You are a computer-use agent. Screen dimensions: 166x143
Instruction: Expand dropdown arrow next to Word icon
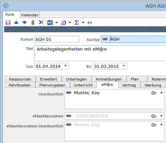[56, 23]
